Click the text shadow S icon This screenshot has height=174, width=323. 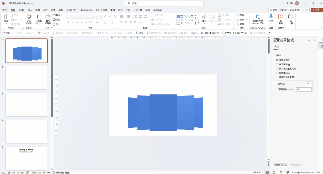pyautogui.click(x=82, y=22)
